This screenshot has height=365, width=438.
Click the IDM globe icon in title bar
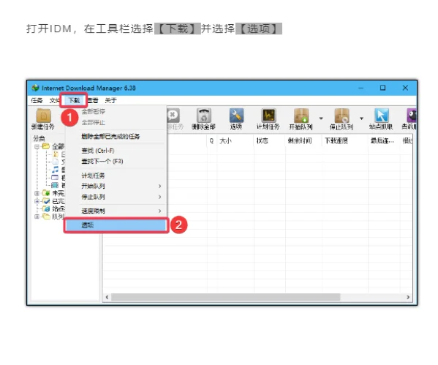[x=36, y=88]
